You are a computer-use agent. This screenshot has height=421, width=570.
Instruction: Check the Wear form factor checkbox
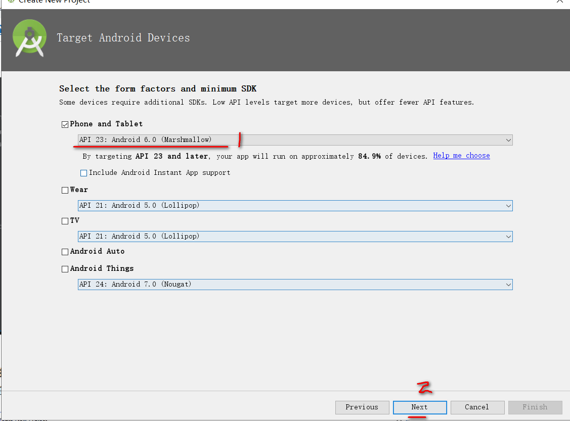(65, 191)
